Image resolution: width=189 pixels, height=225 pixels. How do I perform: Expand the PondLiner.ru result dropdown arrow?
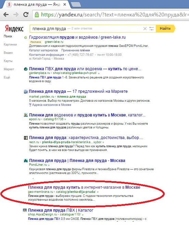49,165
